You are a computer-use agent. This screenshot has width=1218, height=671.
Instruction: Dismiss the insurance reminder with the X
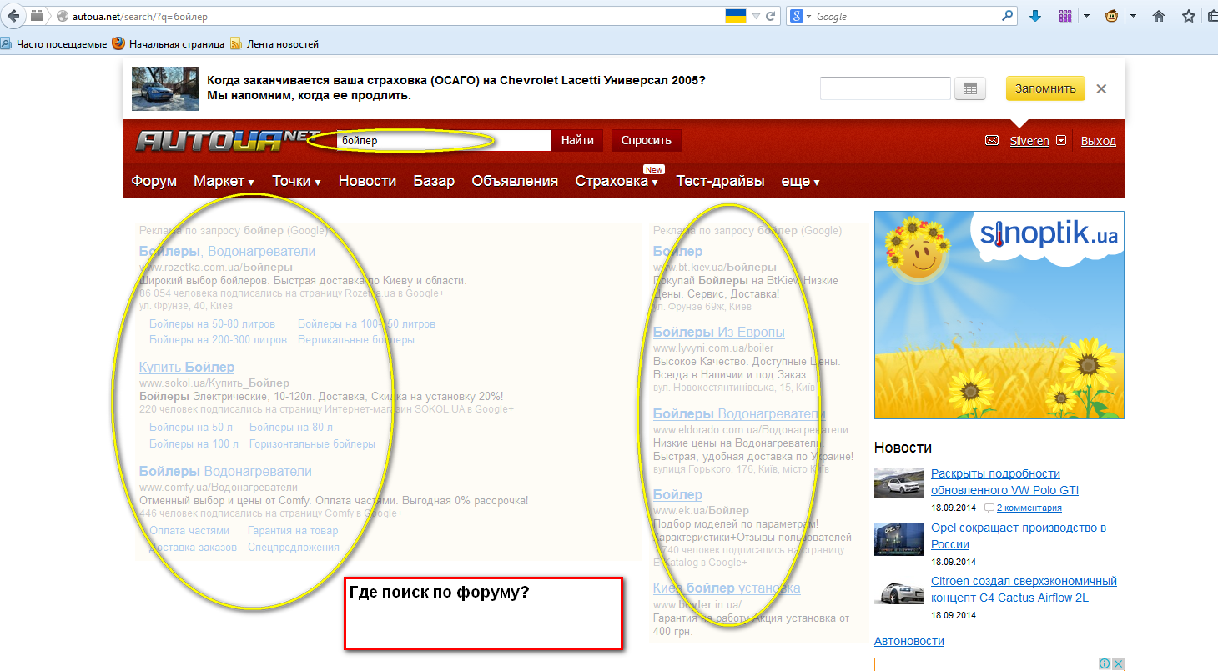(x=1101, y=88)
